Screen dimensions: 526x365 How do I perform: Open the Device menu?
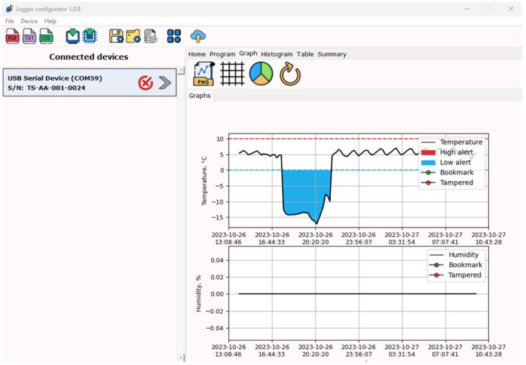pyautogui.click(x=29, y=21)
